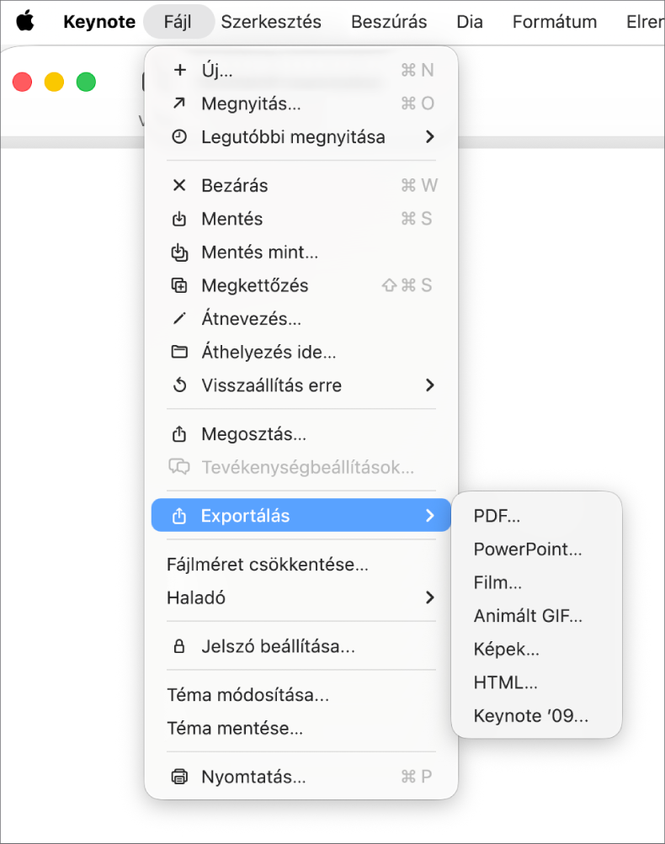
Task: Select the Megkettőzés label
Action: tap(255, 286)
